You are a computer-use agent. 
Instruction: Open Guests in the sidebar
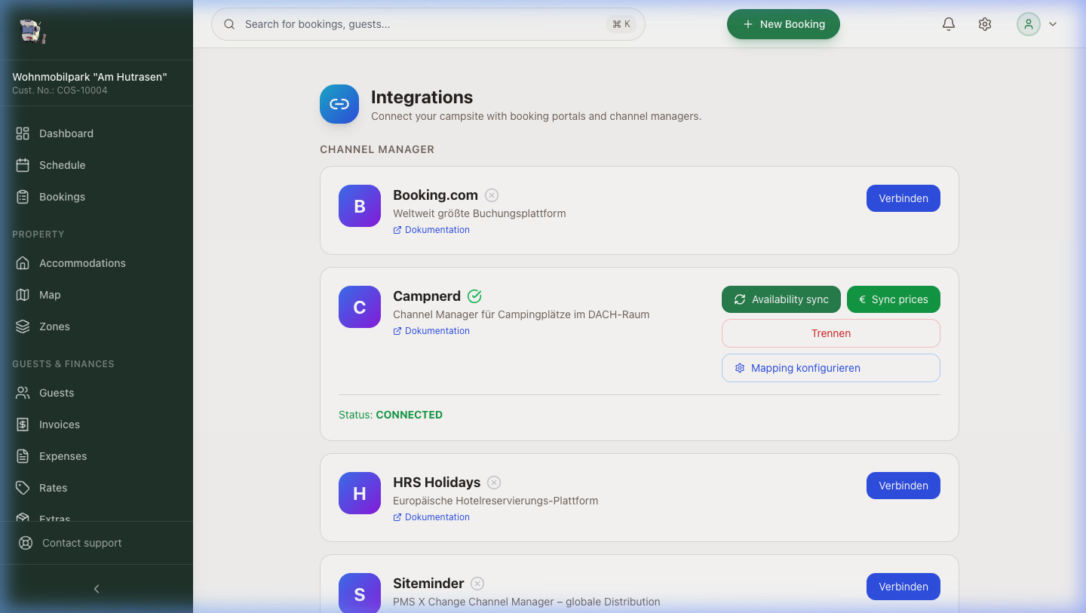pos(97,393)
